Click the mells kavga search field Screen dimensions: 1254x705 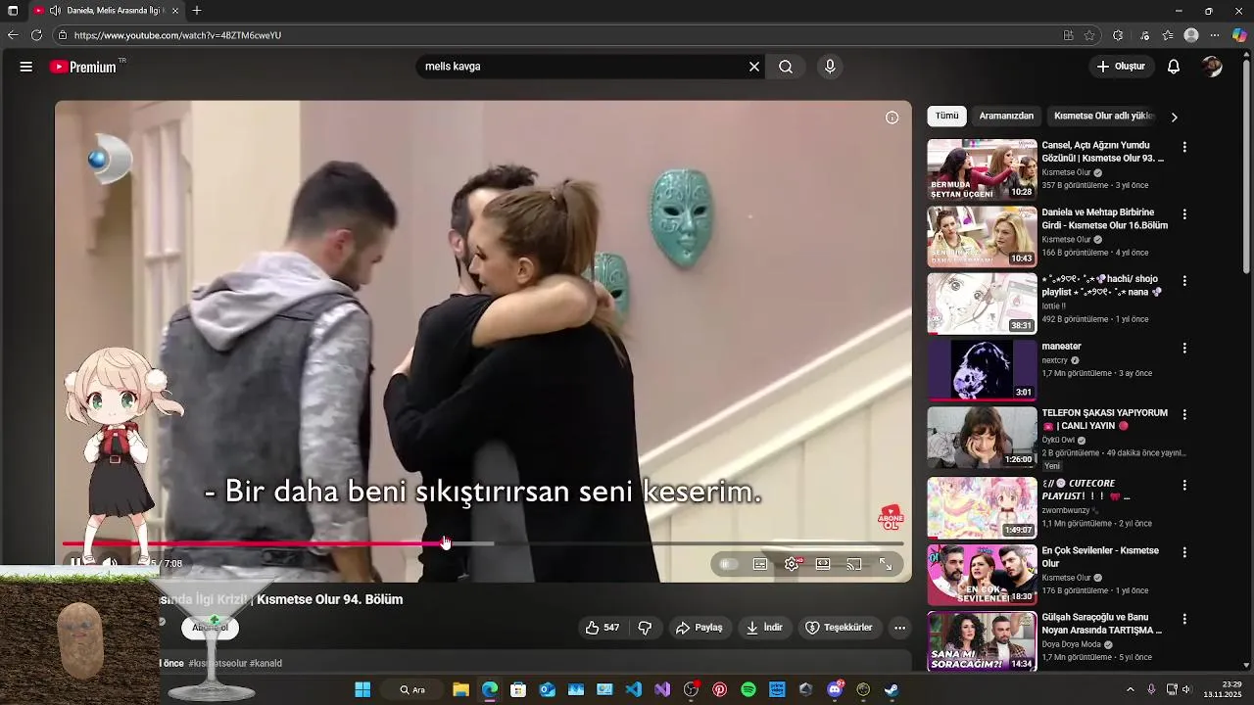[582, 67]
